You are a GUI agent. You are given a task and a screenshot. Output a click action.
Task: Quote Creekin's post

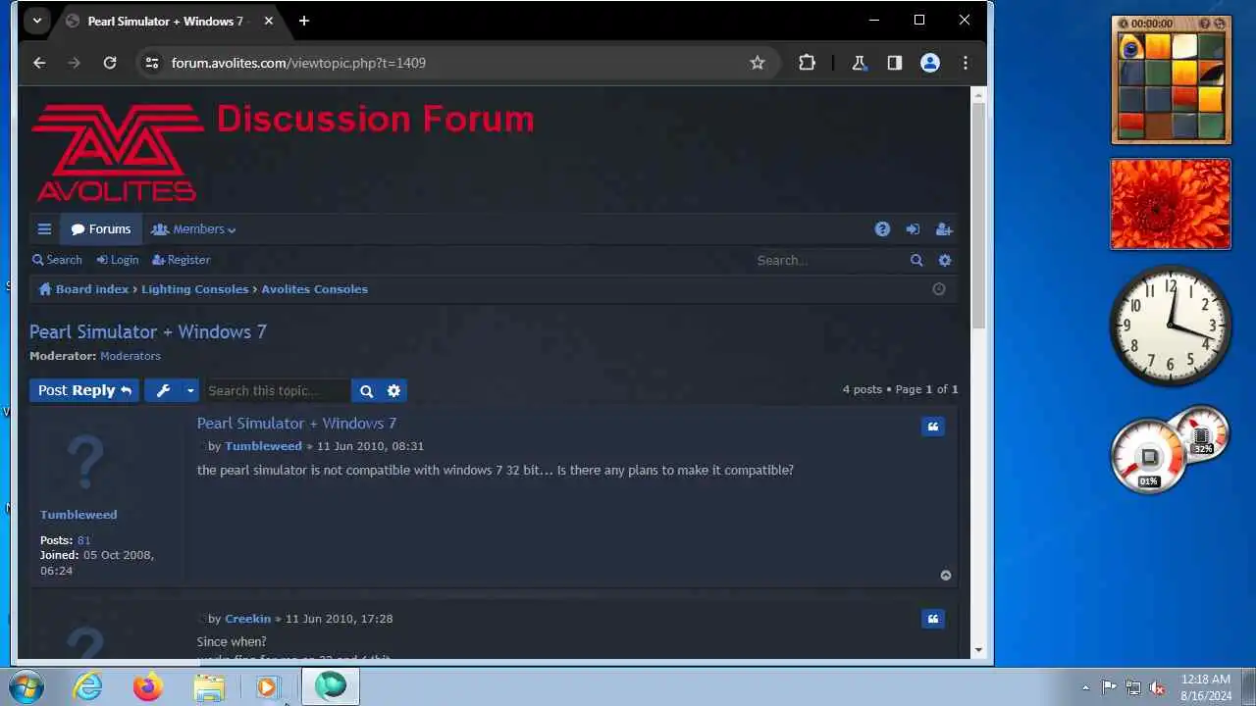tap(933, 619)
